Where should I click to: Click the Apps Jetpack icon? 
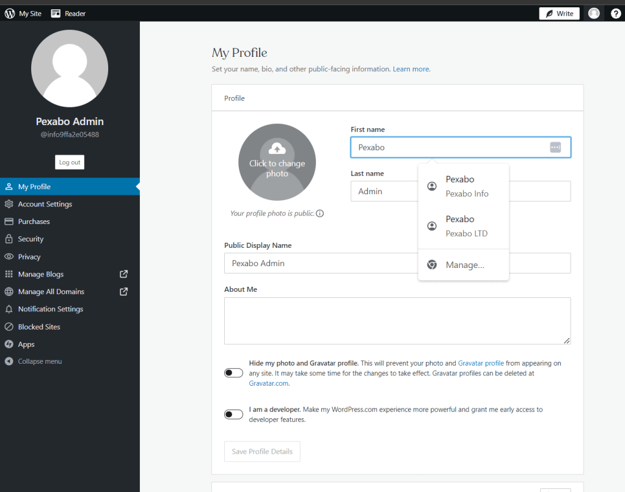pyautogui.click(x=9, y=344)
